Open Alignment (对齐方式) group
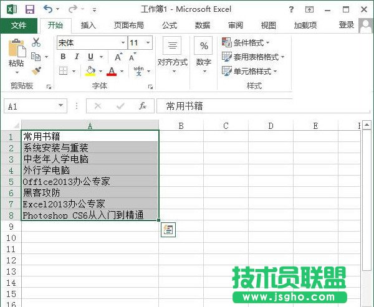The image size is (374, 307). coord(173,56)
